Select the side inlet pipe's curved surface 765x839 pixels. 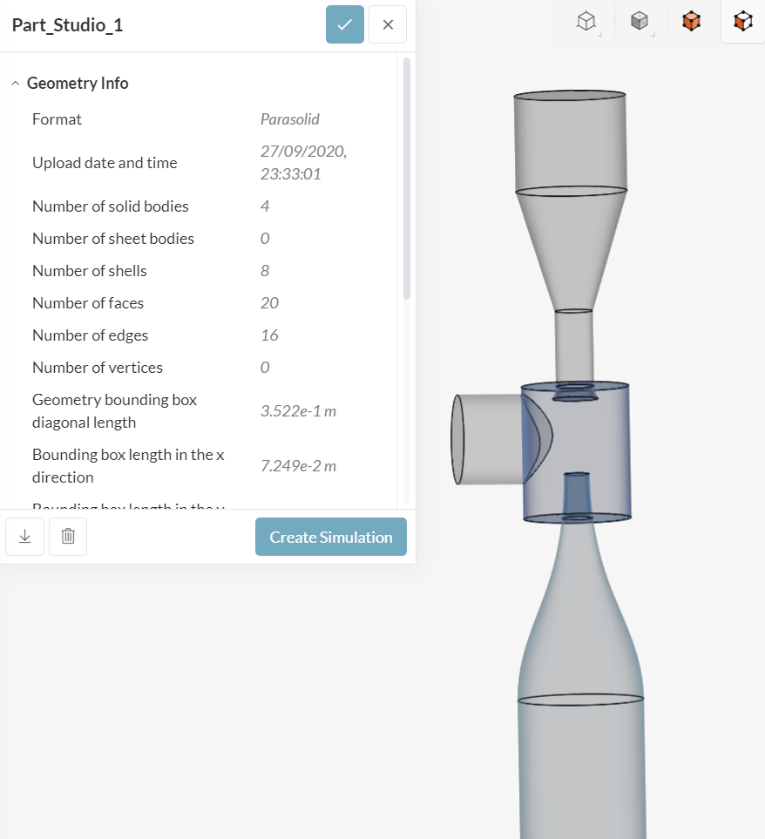click(x=492, y=440)
